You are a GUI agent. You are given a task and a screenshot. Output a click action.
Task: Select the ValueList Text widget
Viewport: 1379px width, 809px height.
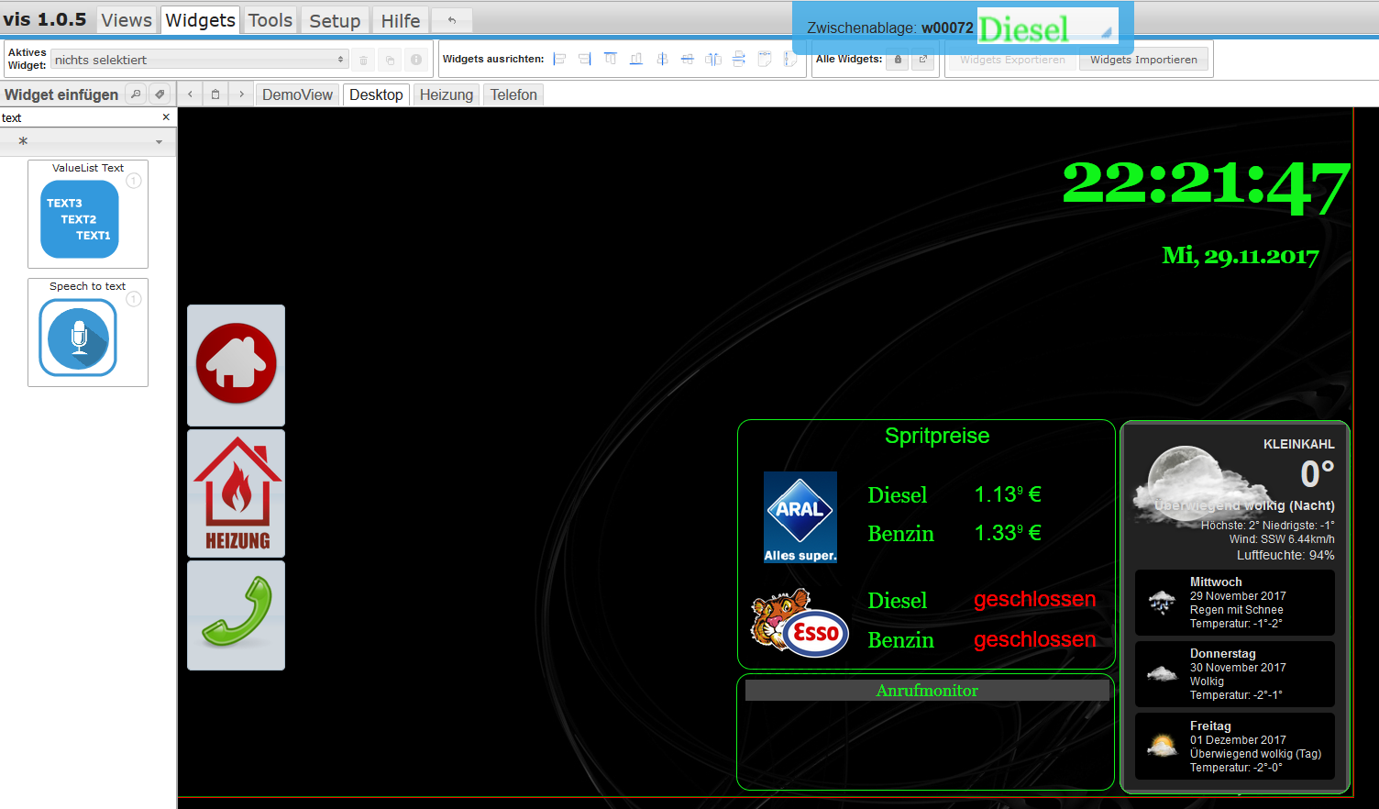coord(88,215)
